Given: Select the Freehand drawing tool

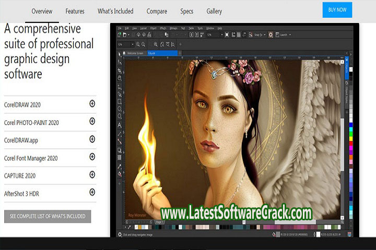Looking at the screenshot, I should (120, 87).
